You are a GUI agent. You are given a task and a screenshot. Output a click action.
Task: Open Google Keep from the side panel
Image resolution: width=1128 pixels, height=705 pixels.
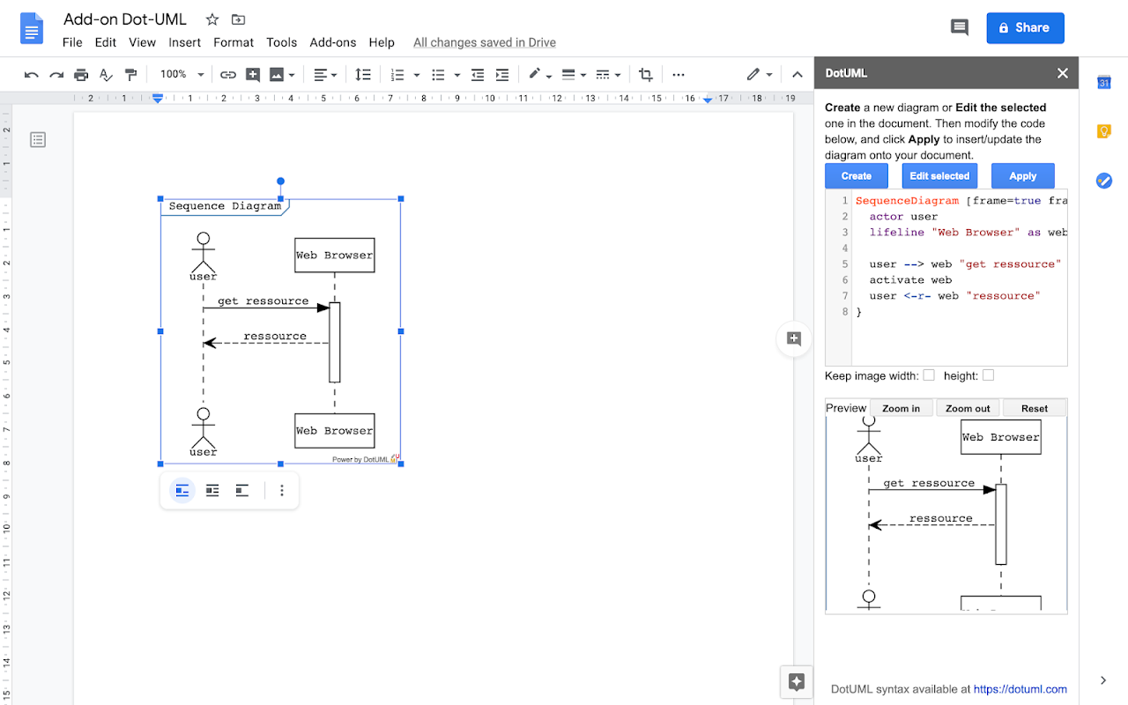(x=1103, y=131)
